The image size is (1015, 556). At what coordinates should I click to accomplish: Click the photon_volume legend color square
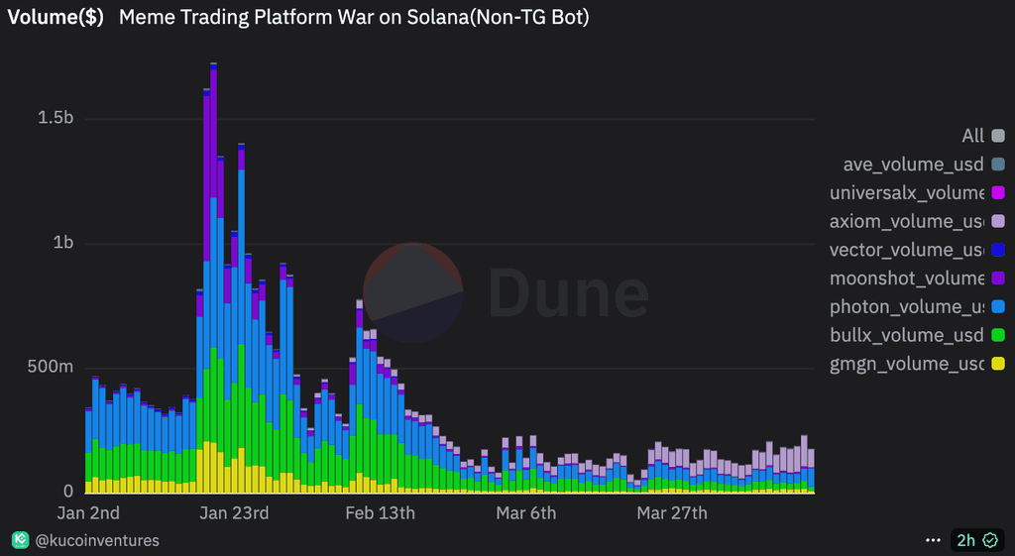tap(998, 307)
